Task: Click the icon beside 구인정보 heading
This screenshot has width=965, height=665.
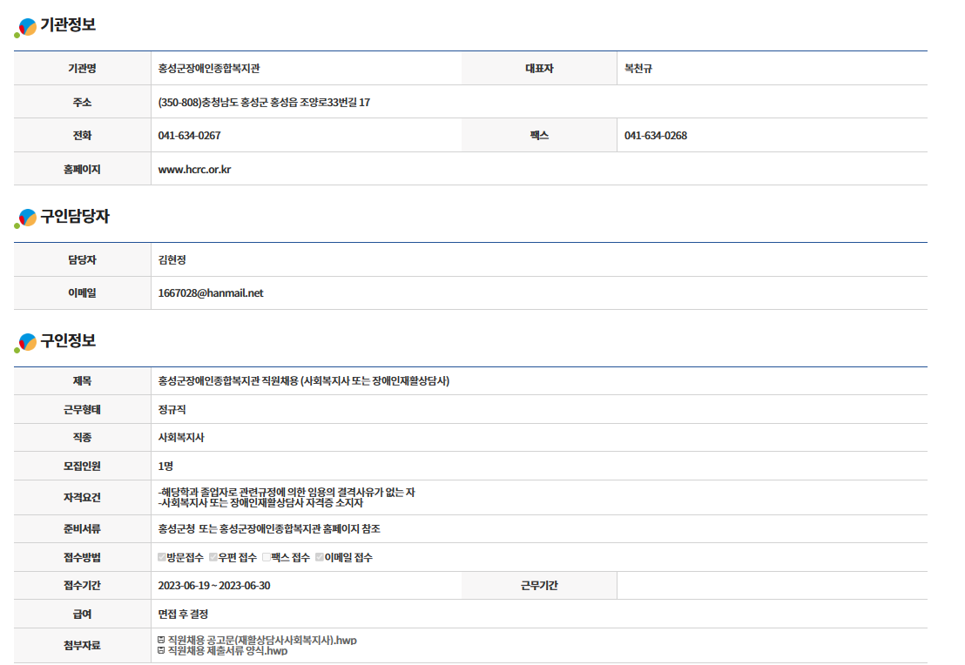Action: (26, 343)
